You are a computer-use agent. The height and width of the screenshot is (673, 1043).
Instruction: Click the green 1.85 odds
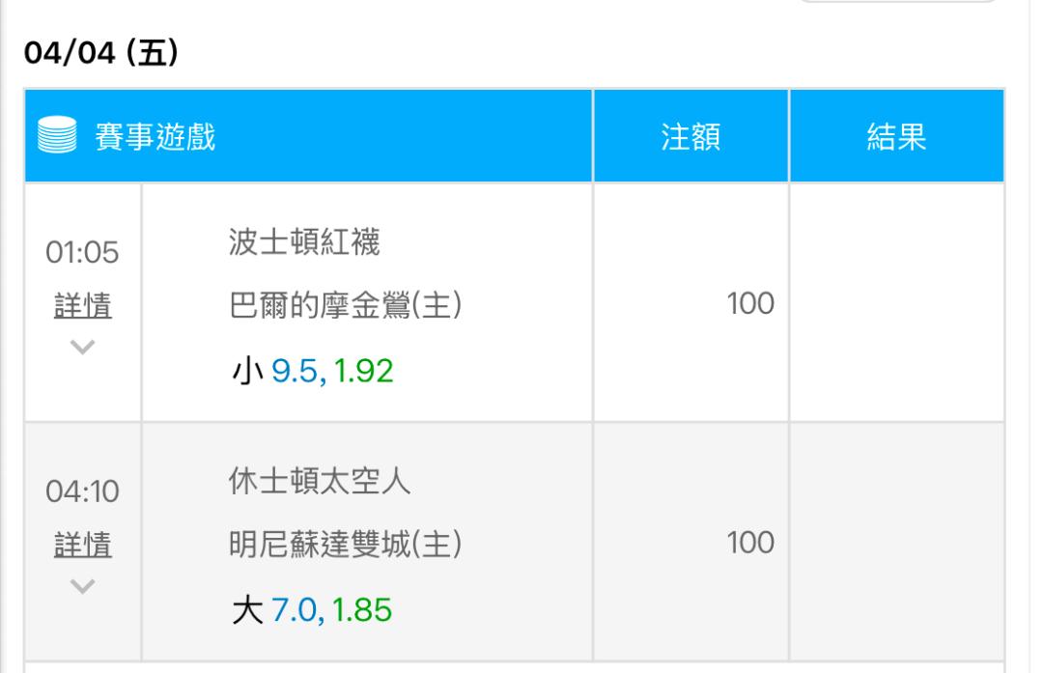coord(362,610)
